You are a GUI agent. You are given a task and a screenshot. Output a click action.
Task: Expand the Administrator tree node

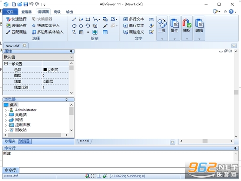click(x=6, y=110)
